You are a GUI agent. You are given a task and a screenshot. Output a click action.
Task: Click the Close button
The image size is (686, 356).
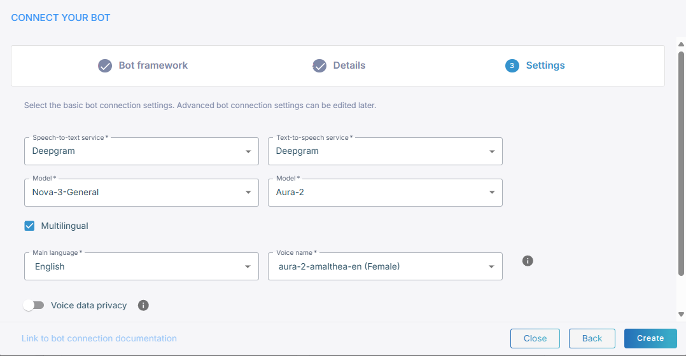tap(535, 338)
